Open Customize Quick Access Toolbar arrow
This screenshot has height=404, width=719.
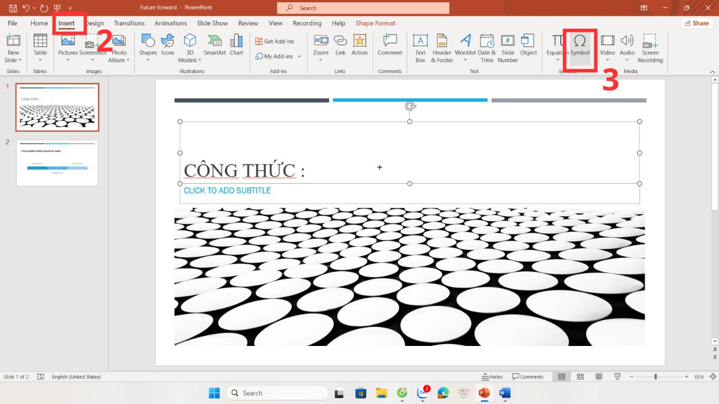pos(70,8)
